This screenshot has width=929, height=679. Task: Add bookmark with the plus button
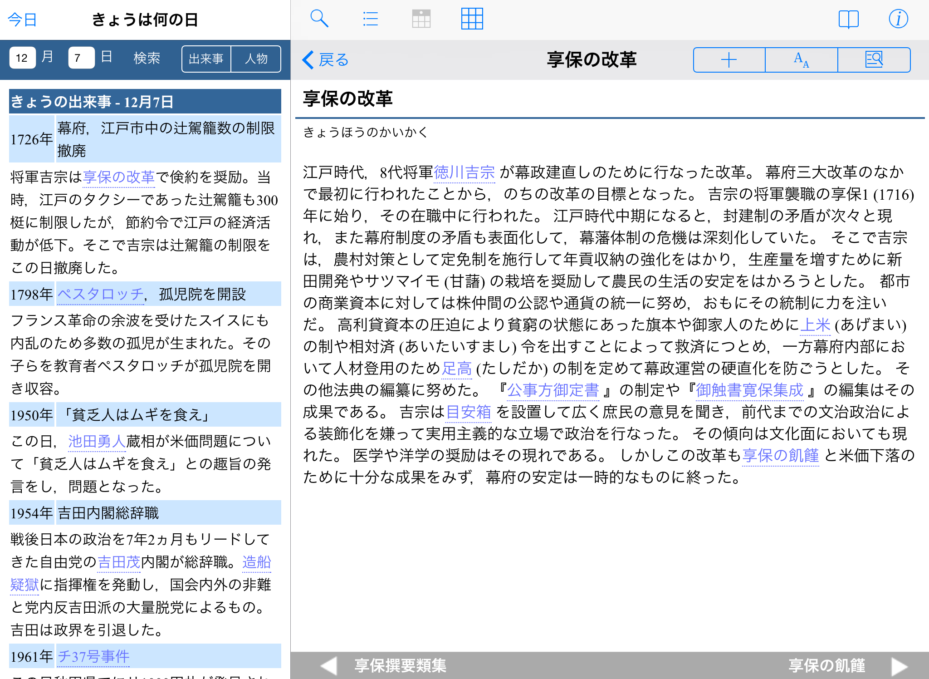(x=729, y=60)
